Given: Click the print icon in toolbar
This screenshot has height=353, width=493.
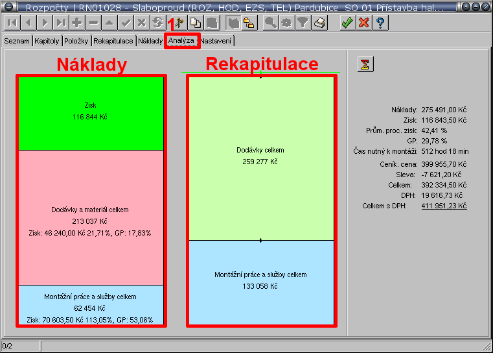Looking at the screenshot, I should pos(319,23).
